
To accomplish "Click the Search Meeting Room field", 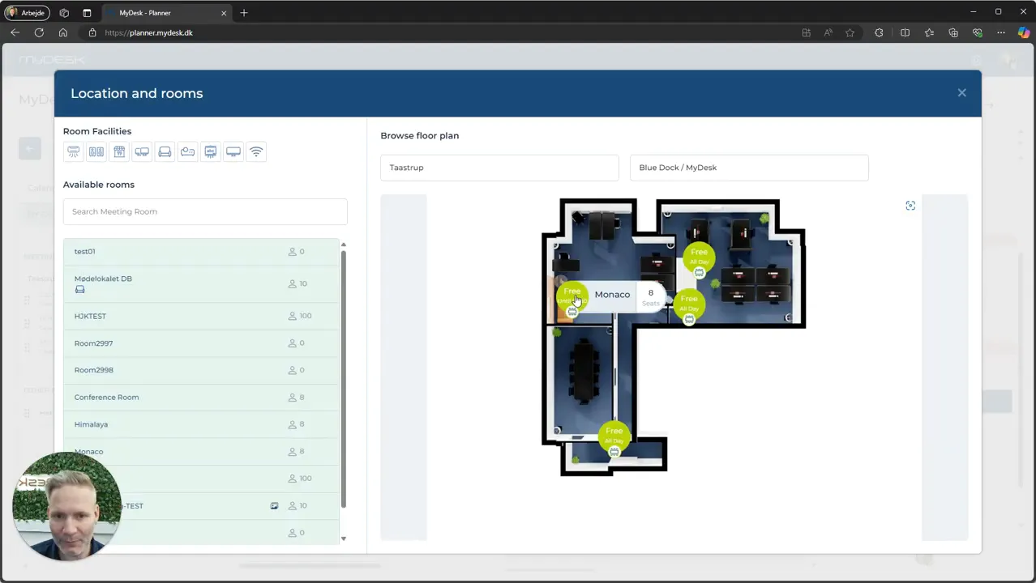I will 205,211.
